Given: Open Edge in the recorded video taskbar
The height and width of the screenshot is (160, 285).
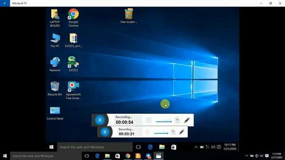Looking at the screenshot, I should click(x=150, y=147).
